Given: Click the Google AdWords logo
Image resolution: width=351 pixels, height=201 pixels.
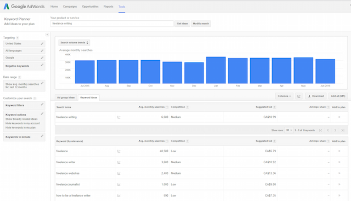Looking at the screenshot, I should click(x=24, y=7).
